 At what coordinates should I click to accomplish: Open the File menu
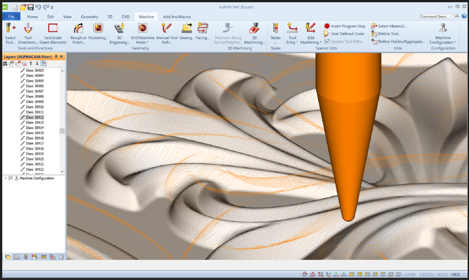(11, 16)
